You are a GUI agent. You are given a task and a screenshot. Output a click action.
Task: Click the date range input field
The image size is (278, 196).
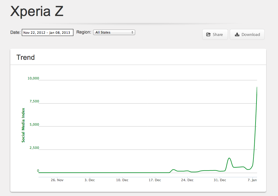[x=48, y=33]
